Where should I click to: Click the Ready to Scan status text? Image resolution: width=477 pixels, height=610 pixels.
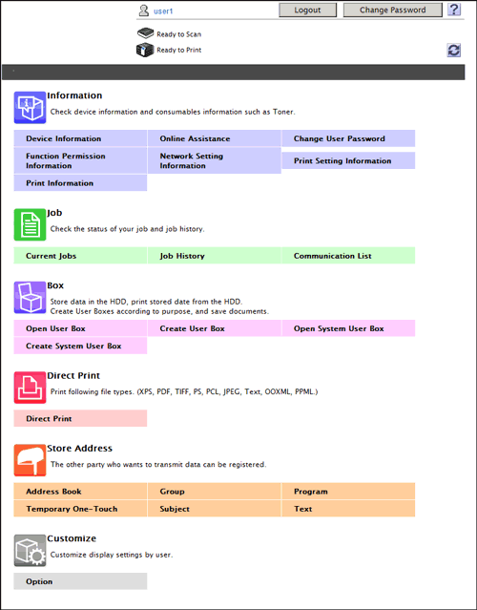(178, 34)
